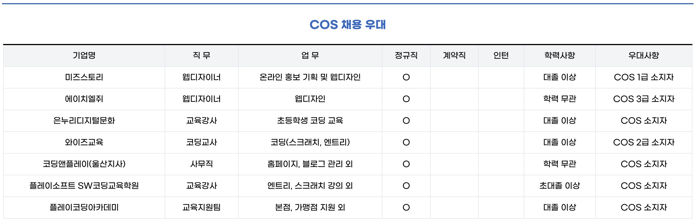Click the 교육지원팀 job cell
The image size is (695, 221).
pyautogui.click(x=201, y=207)
